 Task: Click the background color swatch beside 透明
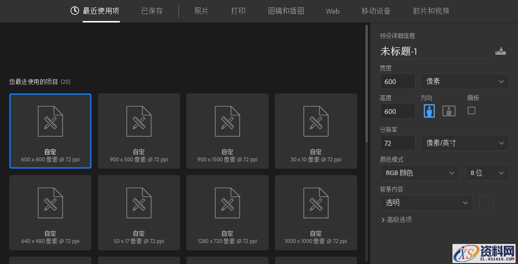(486, 202)
